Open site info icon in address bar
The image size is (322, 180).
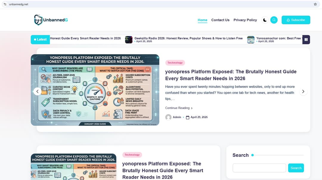[x=5, y=4]
